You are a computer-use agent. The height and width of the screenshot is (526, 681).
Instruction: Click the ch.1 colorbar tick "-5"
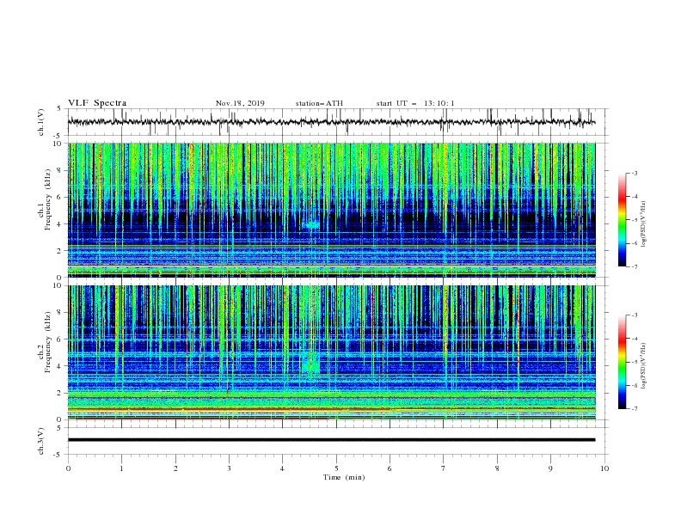(635, 220)
